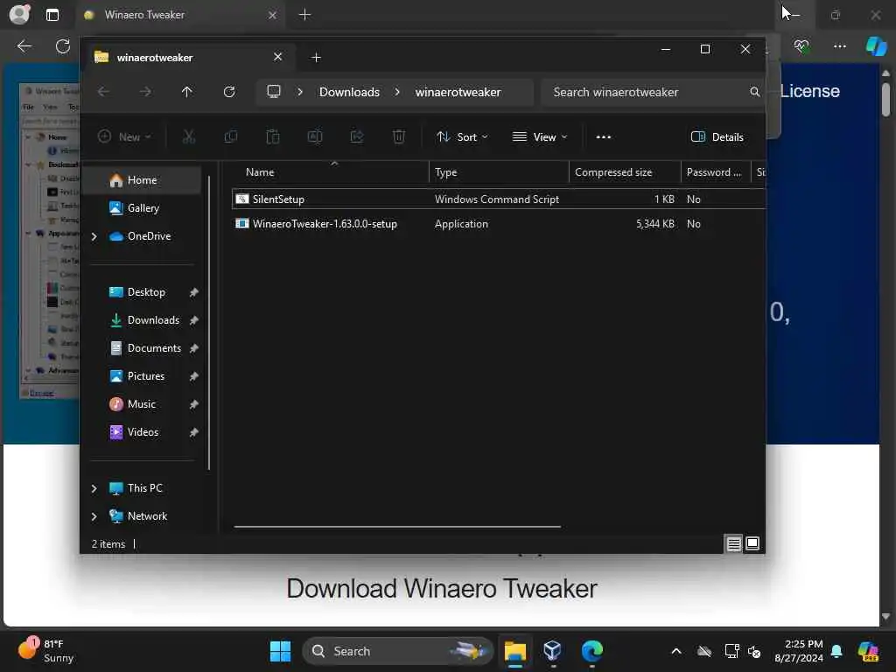Viewport: 896px width, 672px height.
Task: Open Downloads quick access folder
Action: click(x=153, y=320)
